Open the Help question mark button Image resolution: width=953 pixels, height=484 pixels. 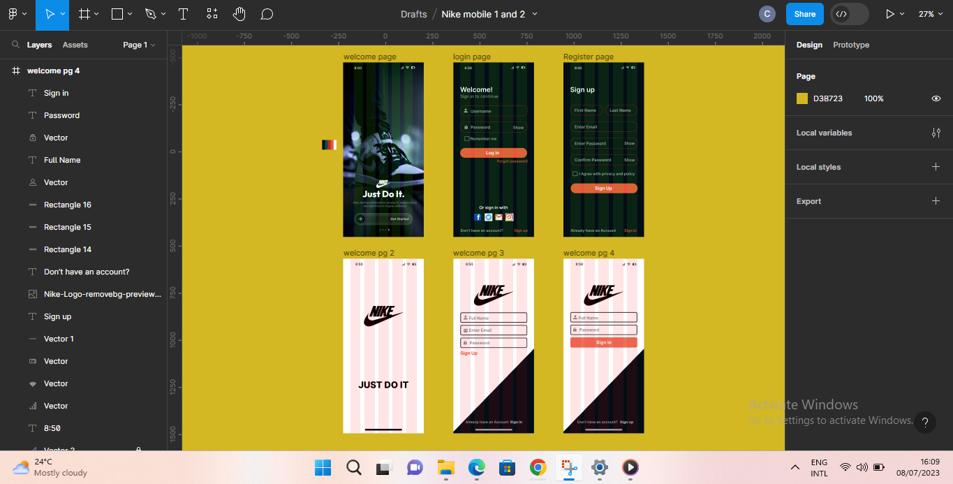924,422
